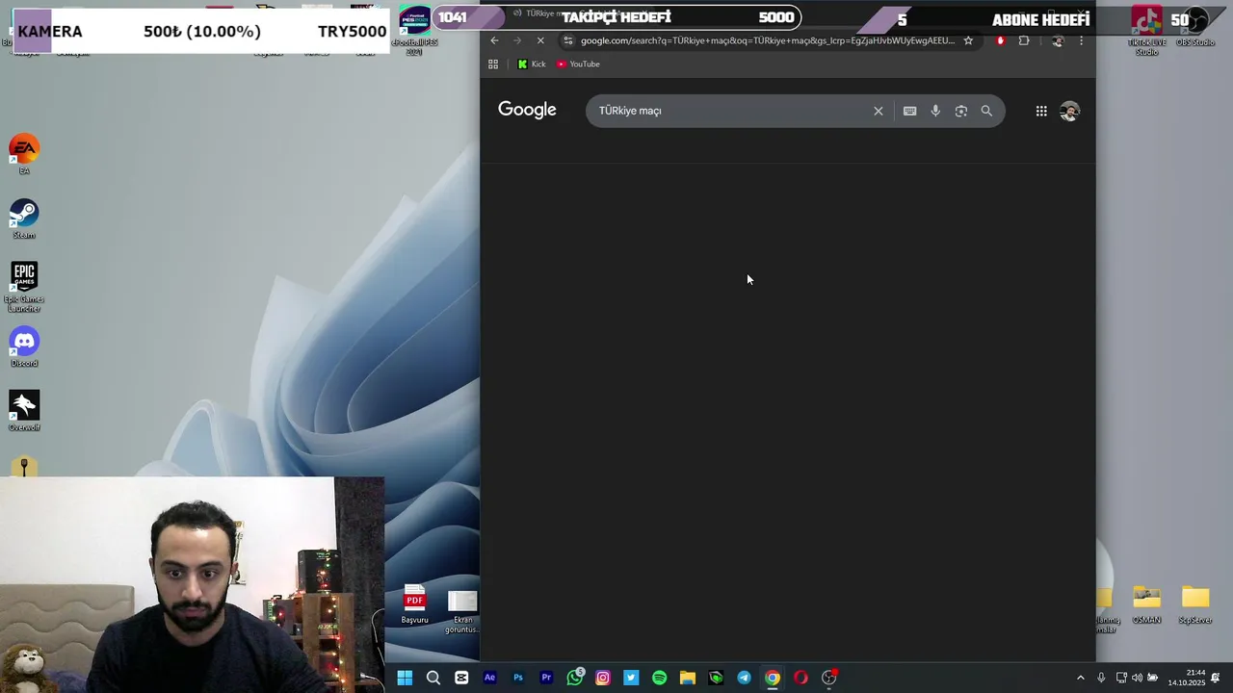
Task: Expand the hidden tray icons chevron
Action: [x=1080, y=678]
